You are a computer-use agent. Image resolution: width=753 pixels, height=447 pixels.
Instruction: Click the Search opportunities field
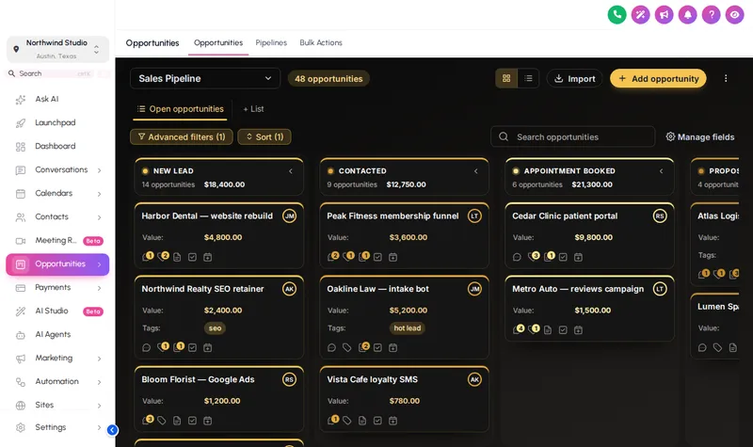(x=573, y=136)
